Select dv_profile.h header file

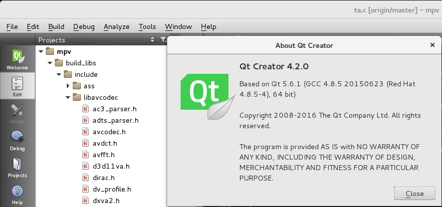pyautogui.click(x=112, y=189)
